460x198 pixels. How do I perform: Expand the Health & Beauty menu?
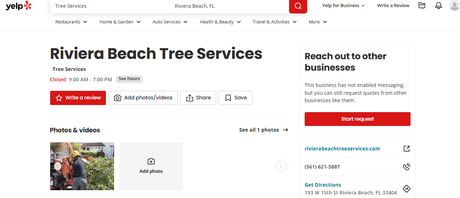pos(220,22)
